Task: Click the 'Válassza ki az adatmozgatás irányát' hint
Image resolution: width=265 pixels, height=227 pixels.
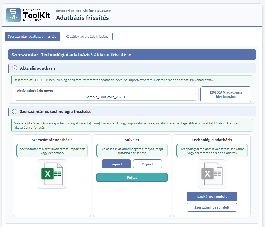Action: [132, 151]
